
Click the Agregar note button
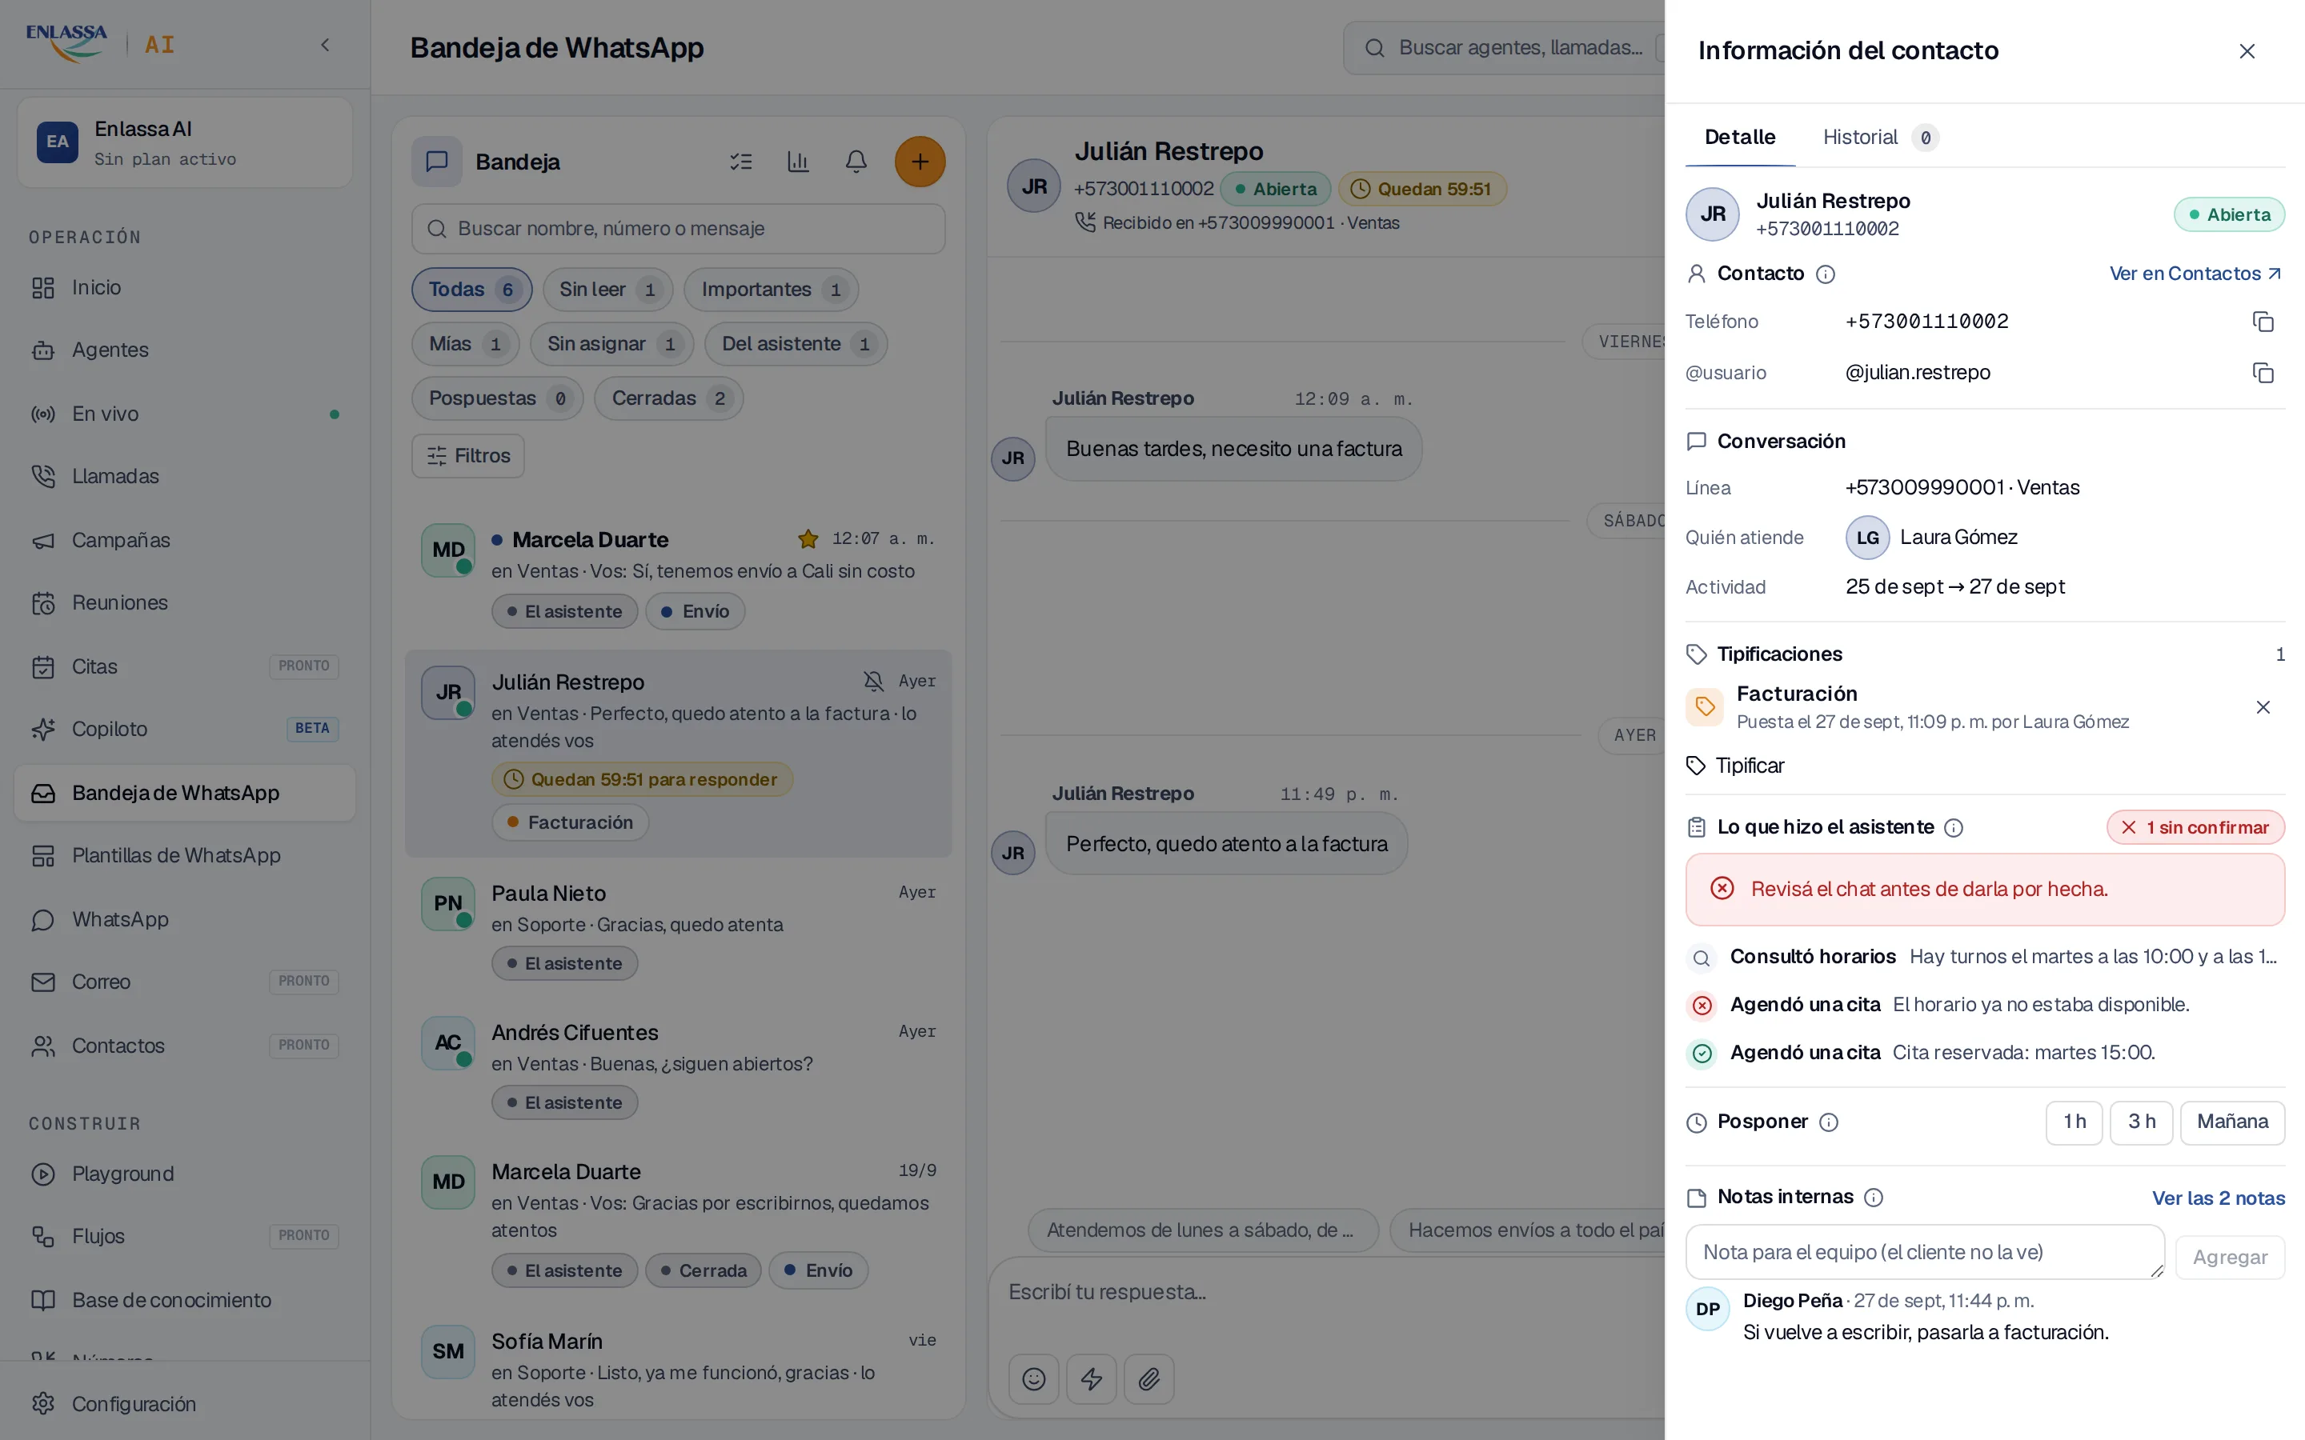pos(2230,1257)
